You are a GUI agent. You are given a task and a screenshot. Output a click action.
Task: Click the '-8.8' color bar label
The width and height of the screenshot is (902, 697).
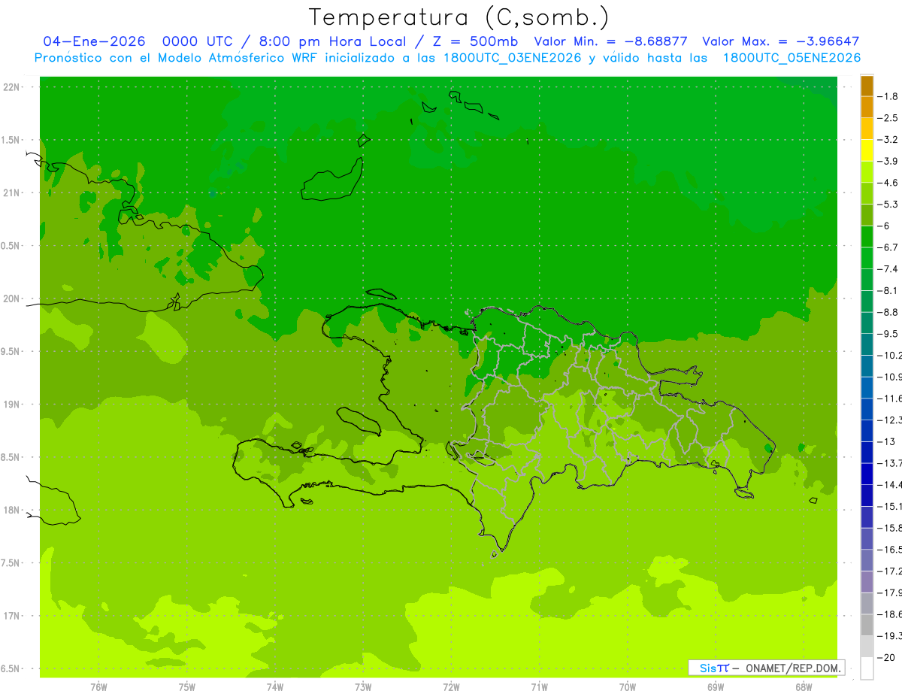point(888,312)
